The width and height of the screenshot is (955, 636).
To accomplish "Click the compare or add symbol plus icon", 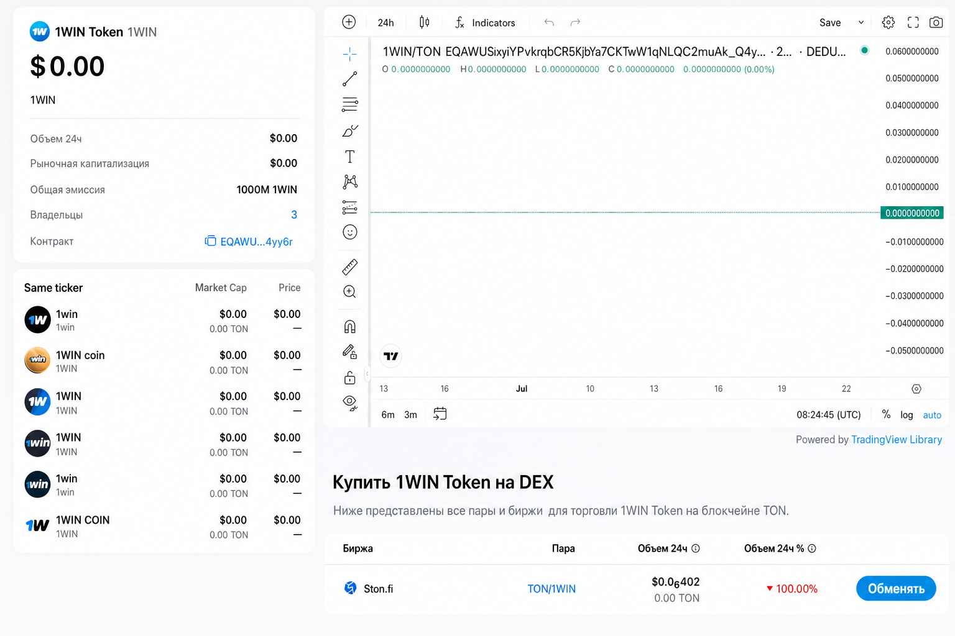I will point(349,22).
